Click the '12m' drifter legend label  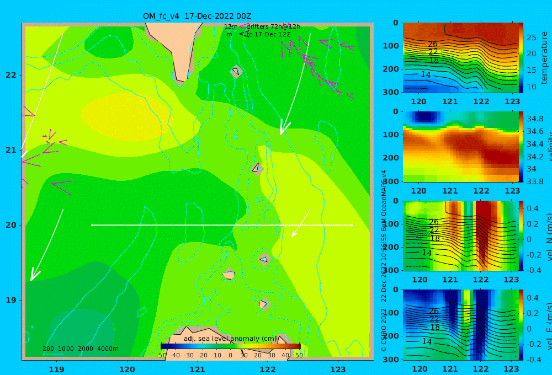click(231, 26)
